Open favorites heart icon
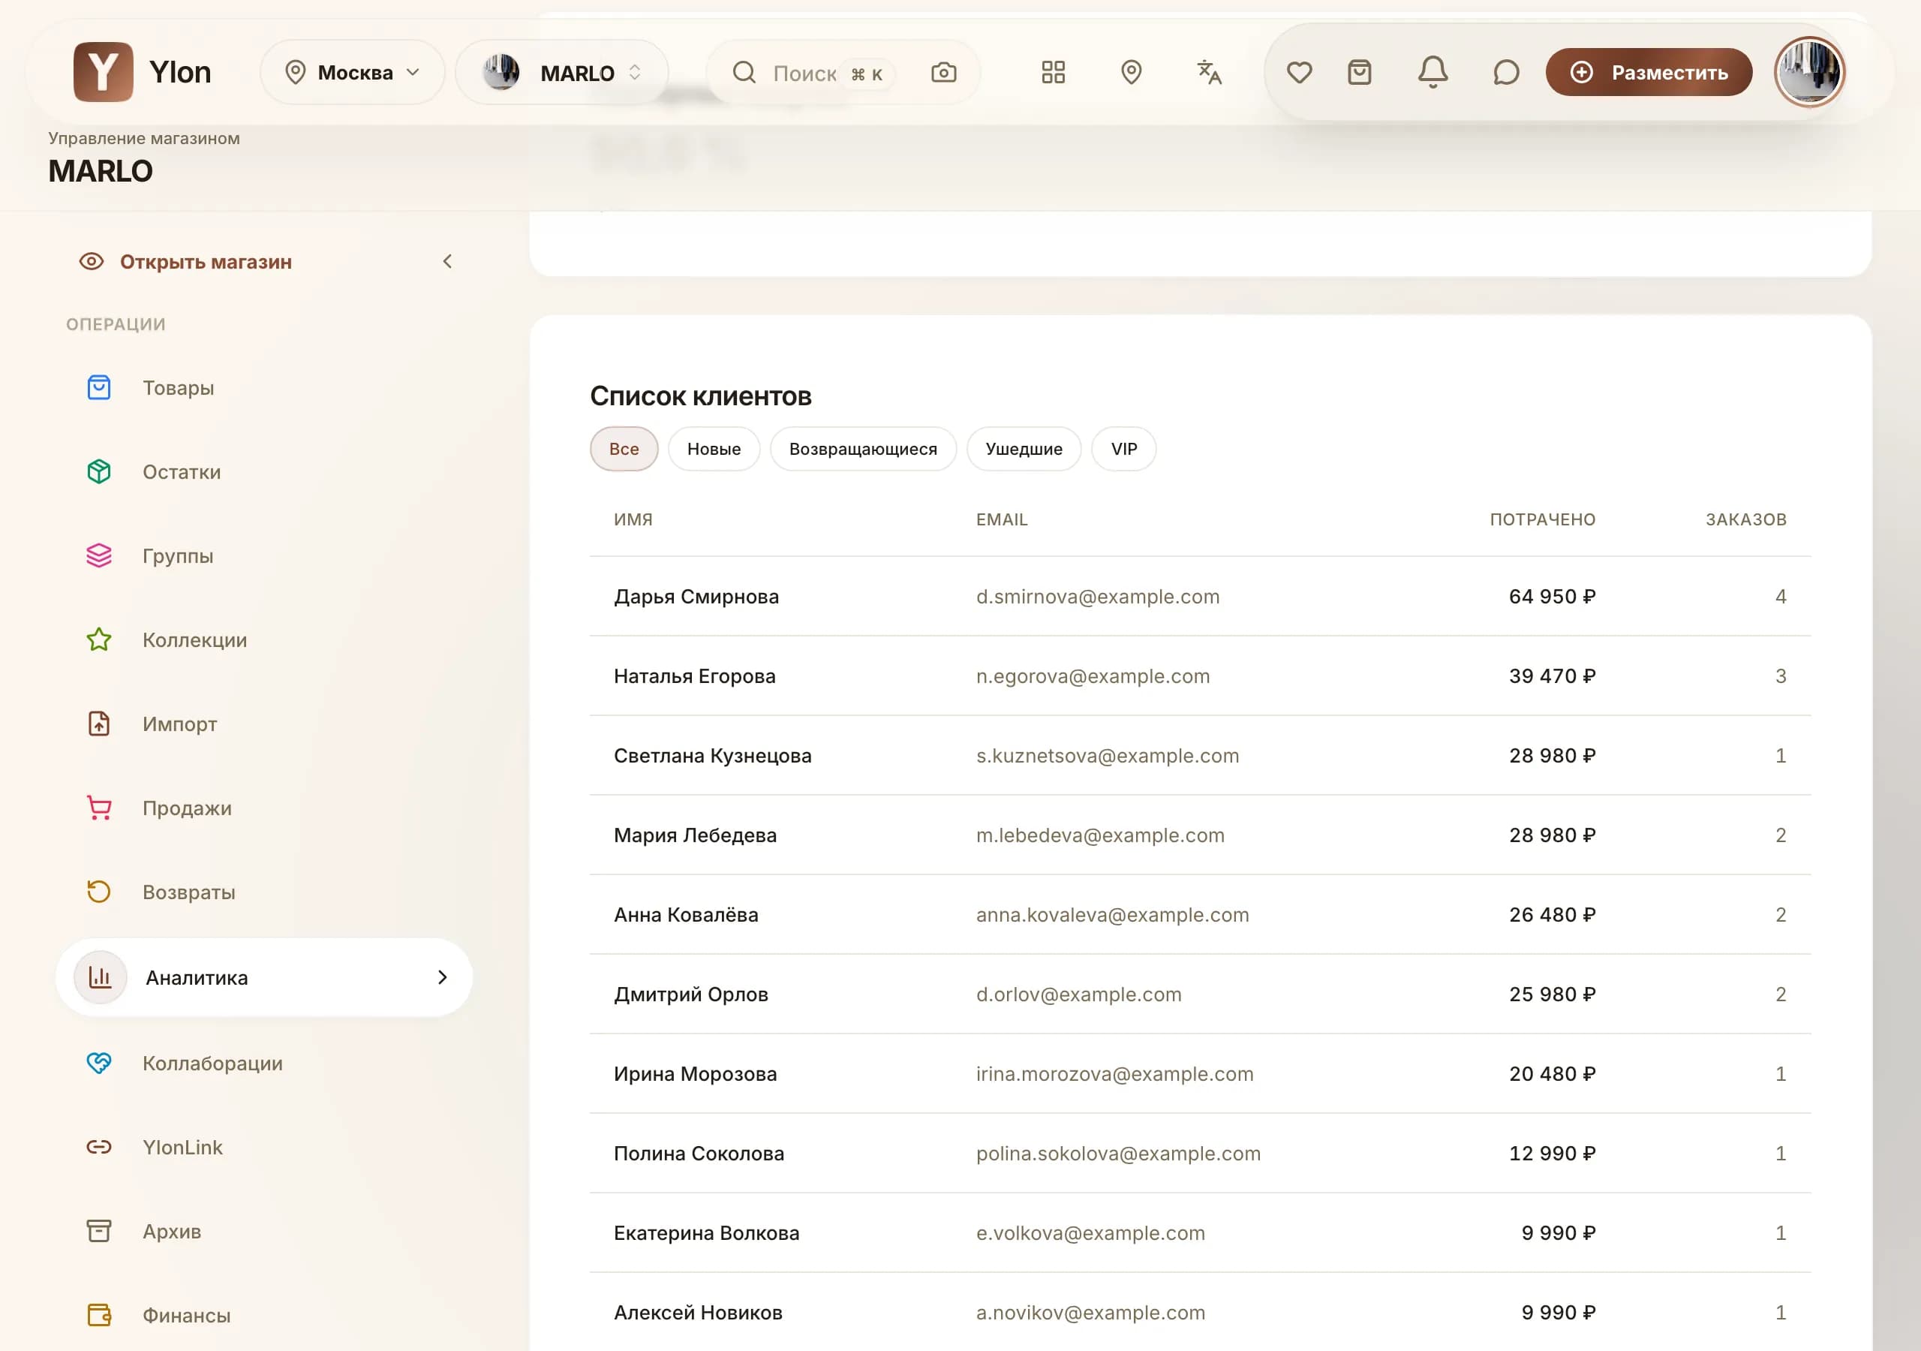This screenshot has height=1351, width=1921. [x=1298, y=73]
